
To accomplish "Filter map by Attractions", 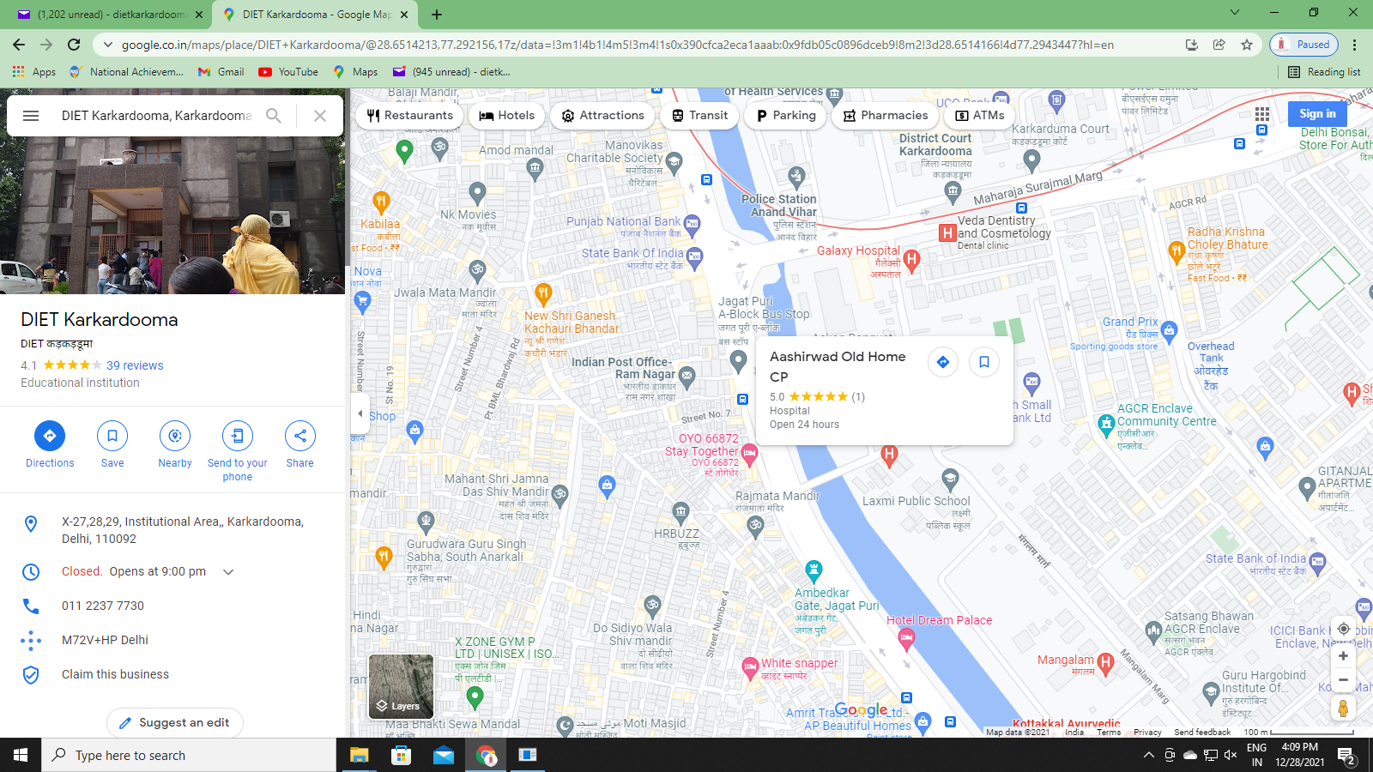I will click(603, 116).
